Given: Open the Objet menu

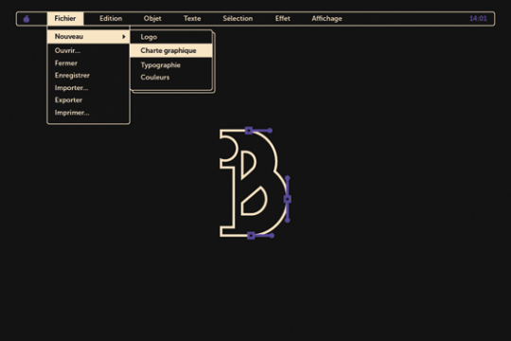Looking at the screenshot, I should [x=152, y=19].
